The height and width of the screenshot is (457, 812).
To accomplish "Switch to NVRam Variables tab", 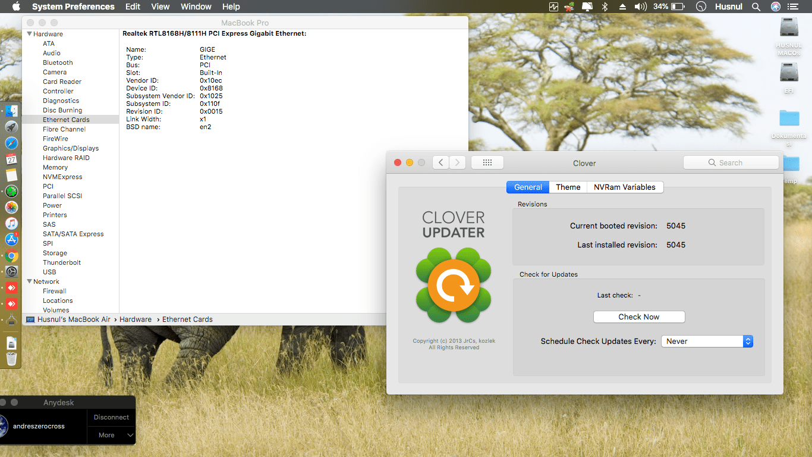I will pyautogui.click(x=625, y=187).
